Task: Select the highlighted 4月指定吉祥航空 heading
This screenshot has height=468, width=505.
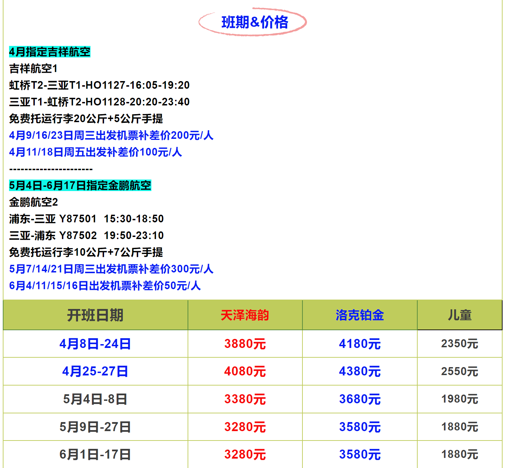Action: tap(50, 52)
